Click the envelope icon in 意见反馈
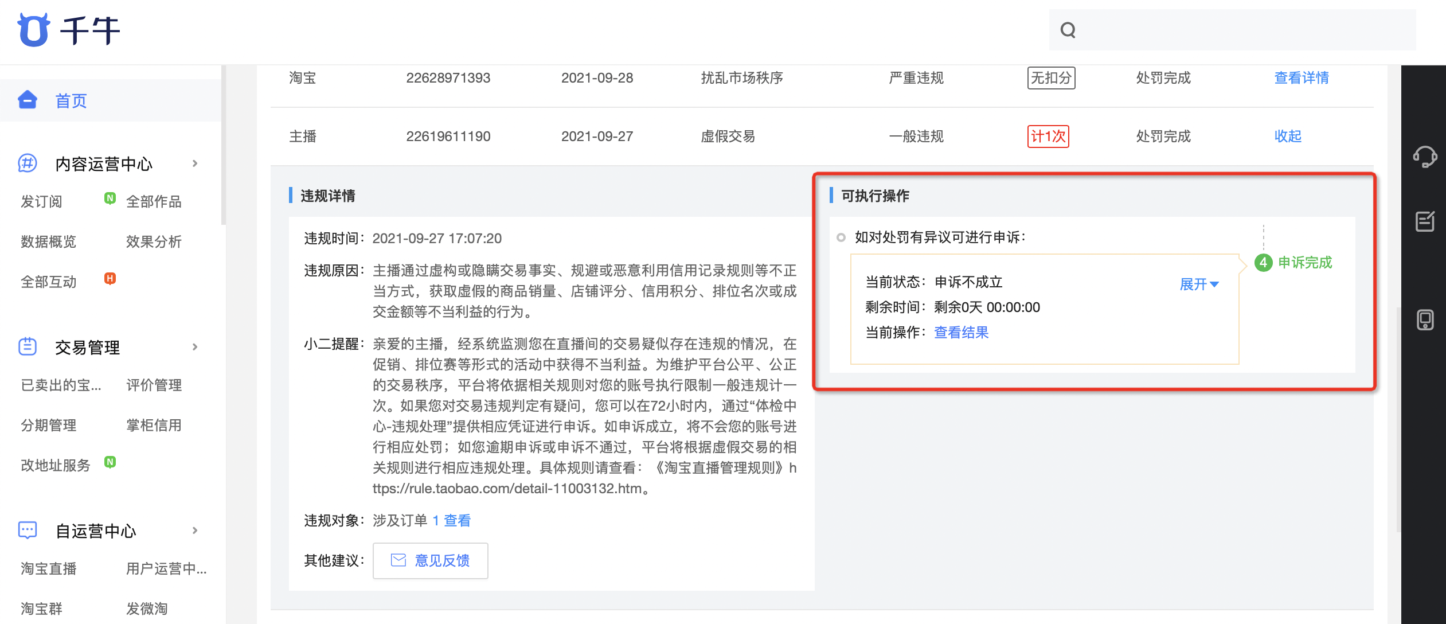Screen dimensions: 1446x624 [x=398, y=560]
